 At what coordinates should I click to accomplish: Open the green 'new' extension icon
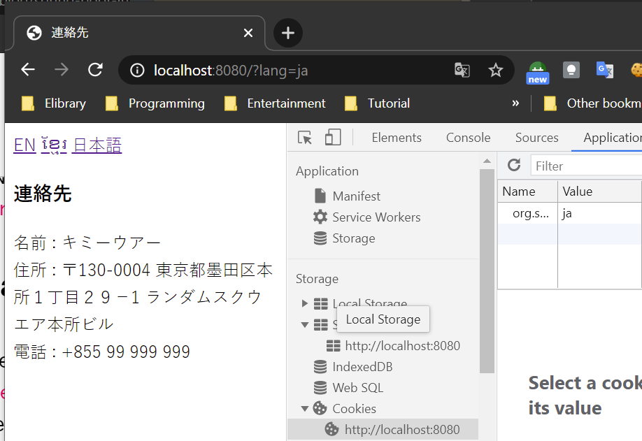[x=537, y=72]
